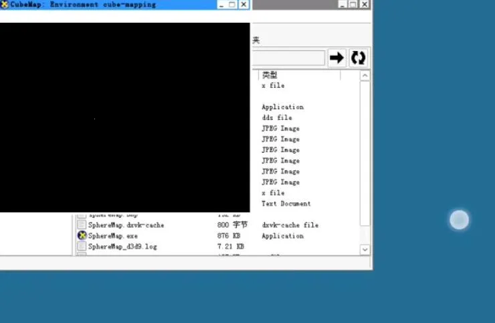This screenshot has width=495, height=323.
Task: Select the SphereMap.exe file name
Action: point(112,236)
